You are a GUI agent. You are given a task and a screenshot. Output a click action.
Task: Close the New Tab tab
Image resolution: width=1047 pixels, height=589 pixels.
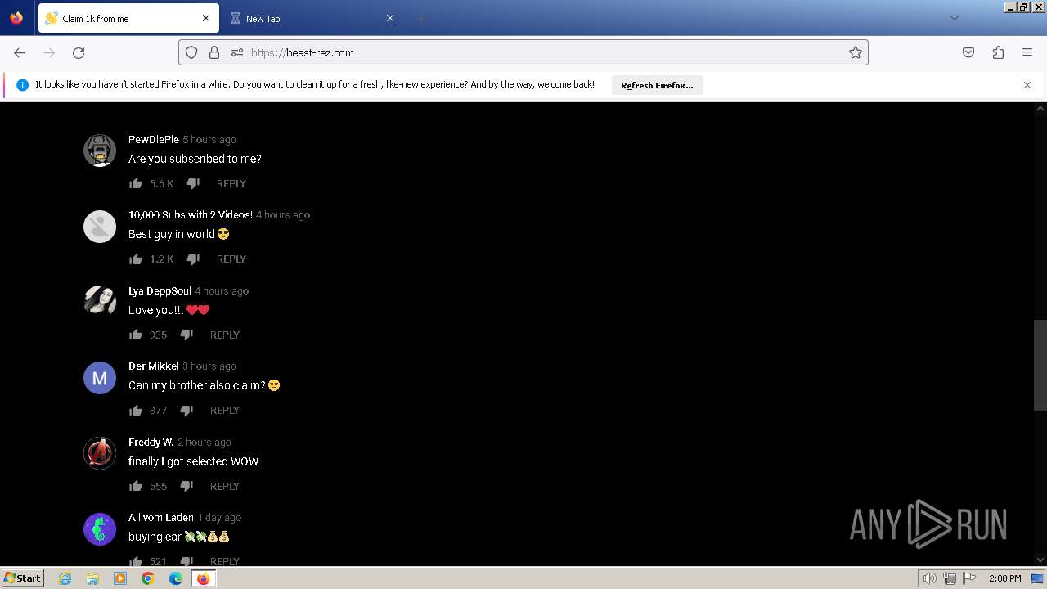pyautogui.click(x=390, y=18)
